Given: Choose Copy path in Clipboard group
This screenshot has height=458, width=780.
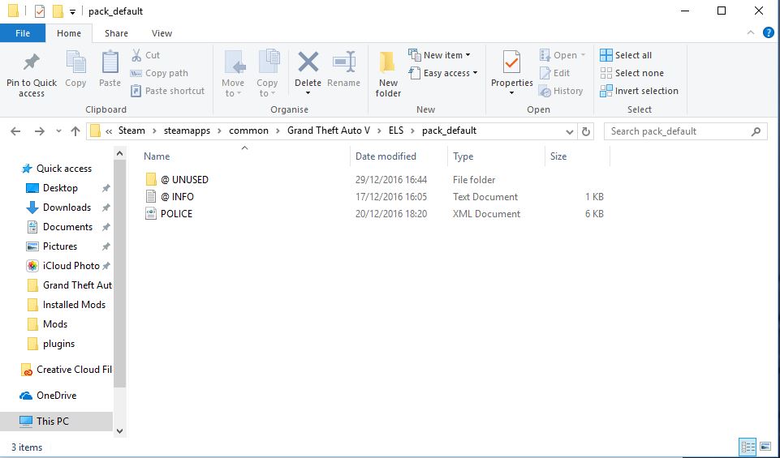Looking at the screenshot, I should [x=159, y=73].
